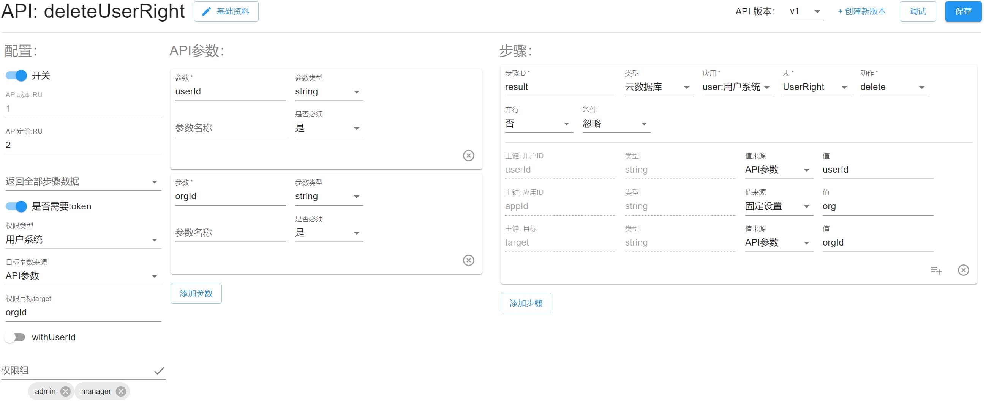986x403 pixels.
Task: Delete the result step with the circle-x icon
Action: click(x=963, y=270)
